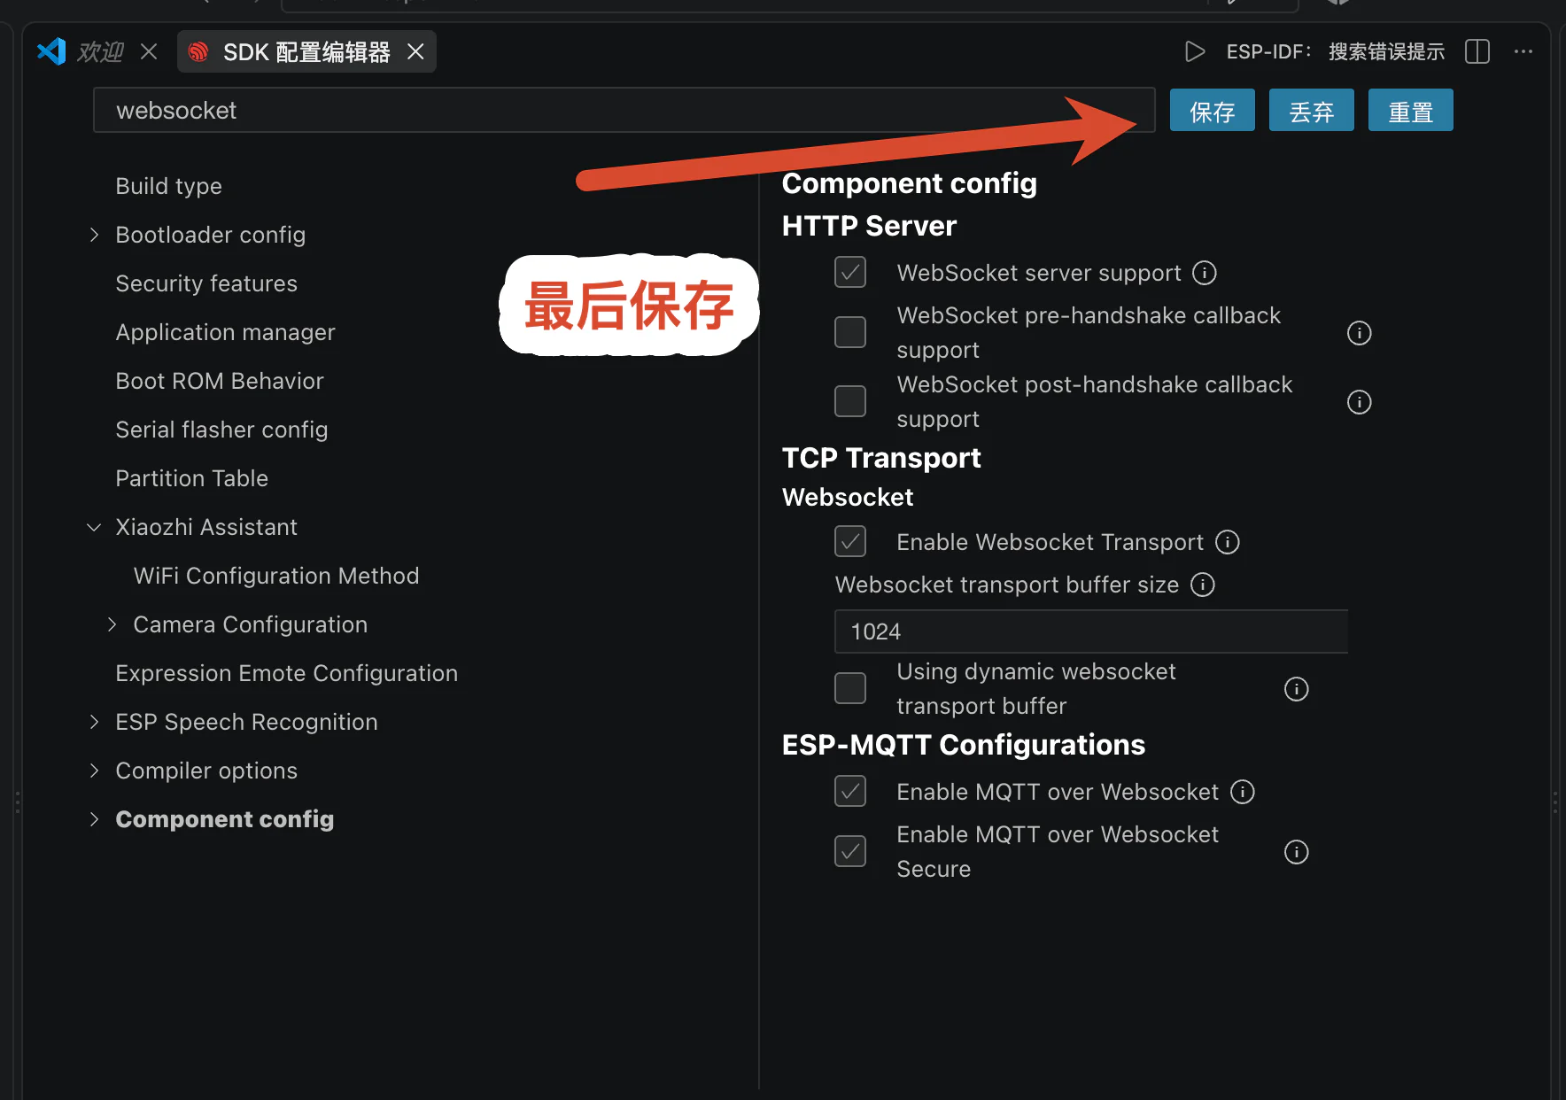Viewport: 1566px width, 1100px height.
Task: Open the Partition Table settings
Action: pos(191,478)
